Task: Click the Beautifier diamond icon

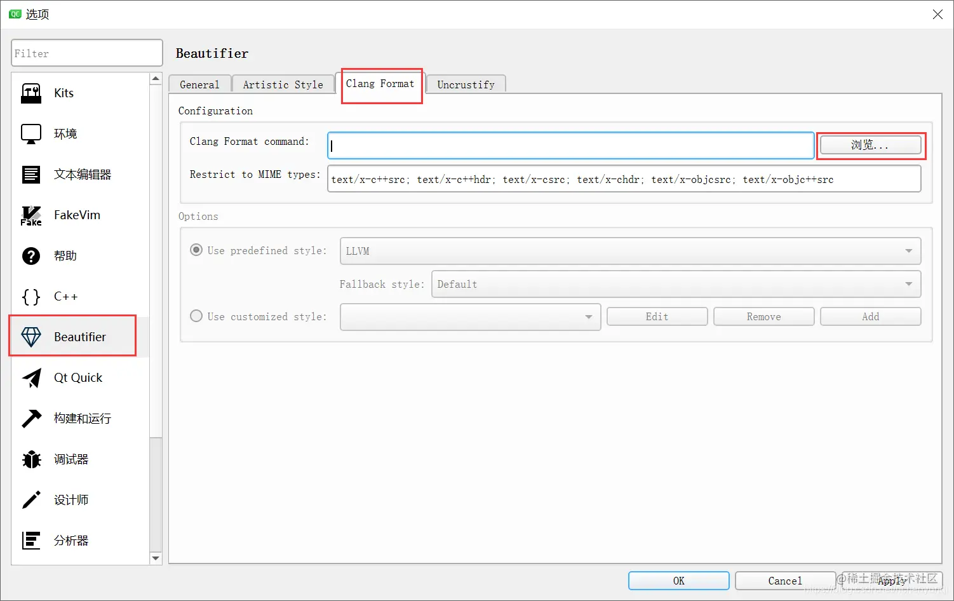Action: [x=31, y=337]
